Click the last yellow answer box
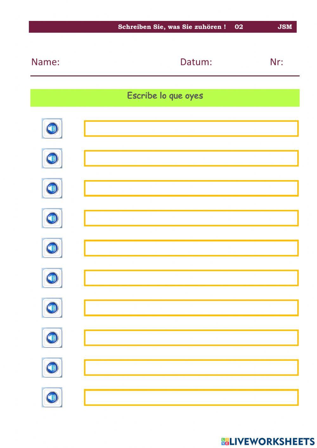The image size is (317, 448). click(191, 397)
